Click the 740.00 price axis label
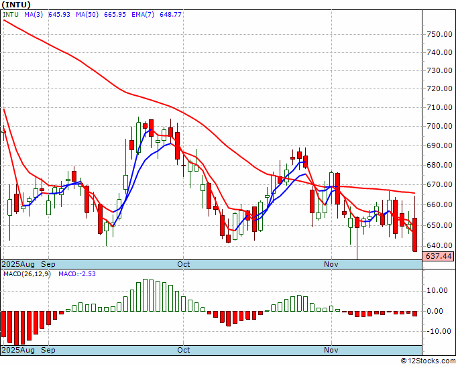This screenshot has width=456, height=366. (x=439, y=52)
